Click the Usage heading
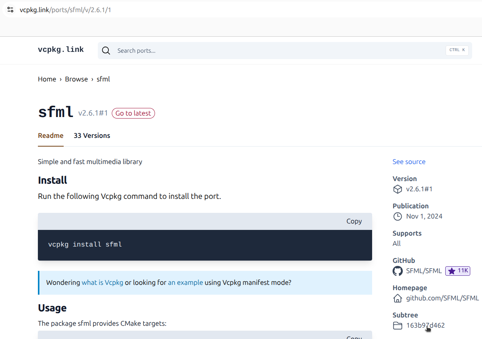The image size is (482, 339). tap(52, 308)
